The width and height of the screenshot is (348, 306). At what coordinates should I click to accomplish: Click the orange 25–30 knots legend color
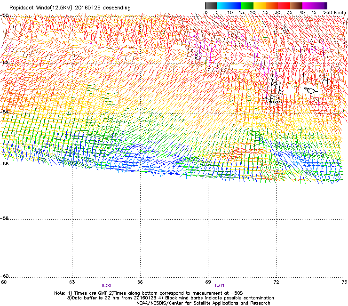click(x=272, y=6)
